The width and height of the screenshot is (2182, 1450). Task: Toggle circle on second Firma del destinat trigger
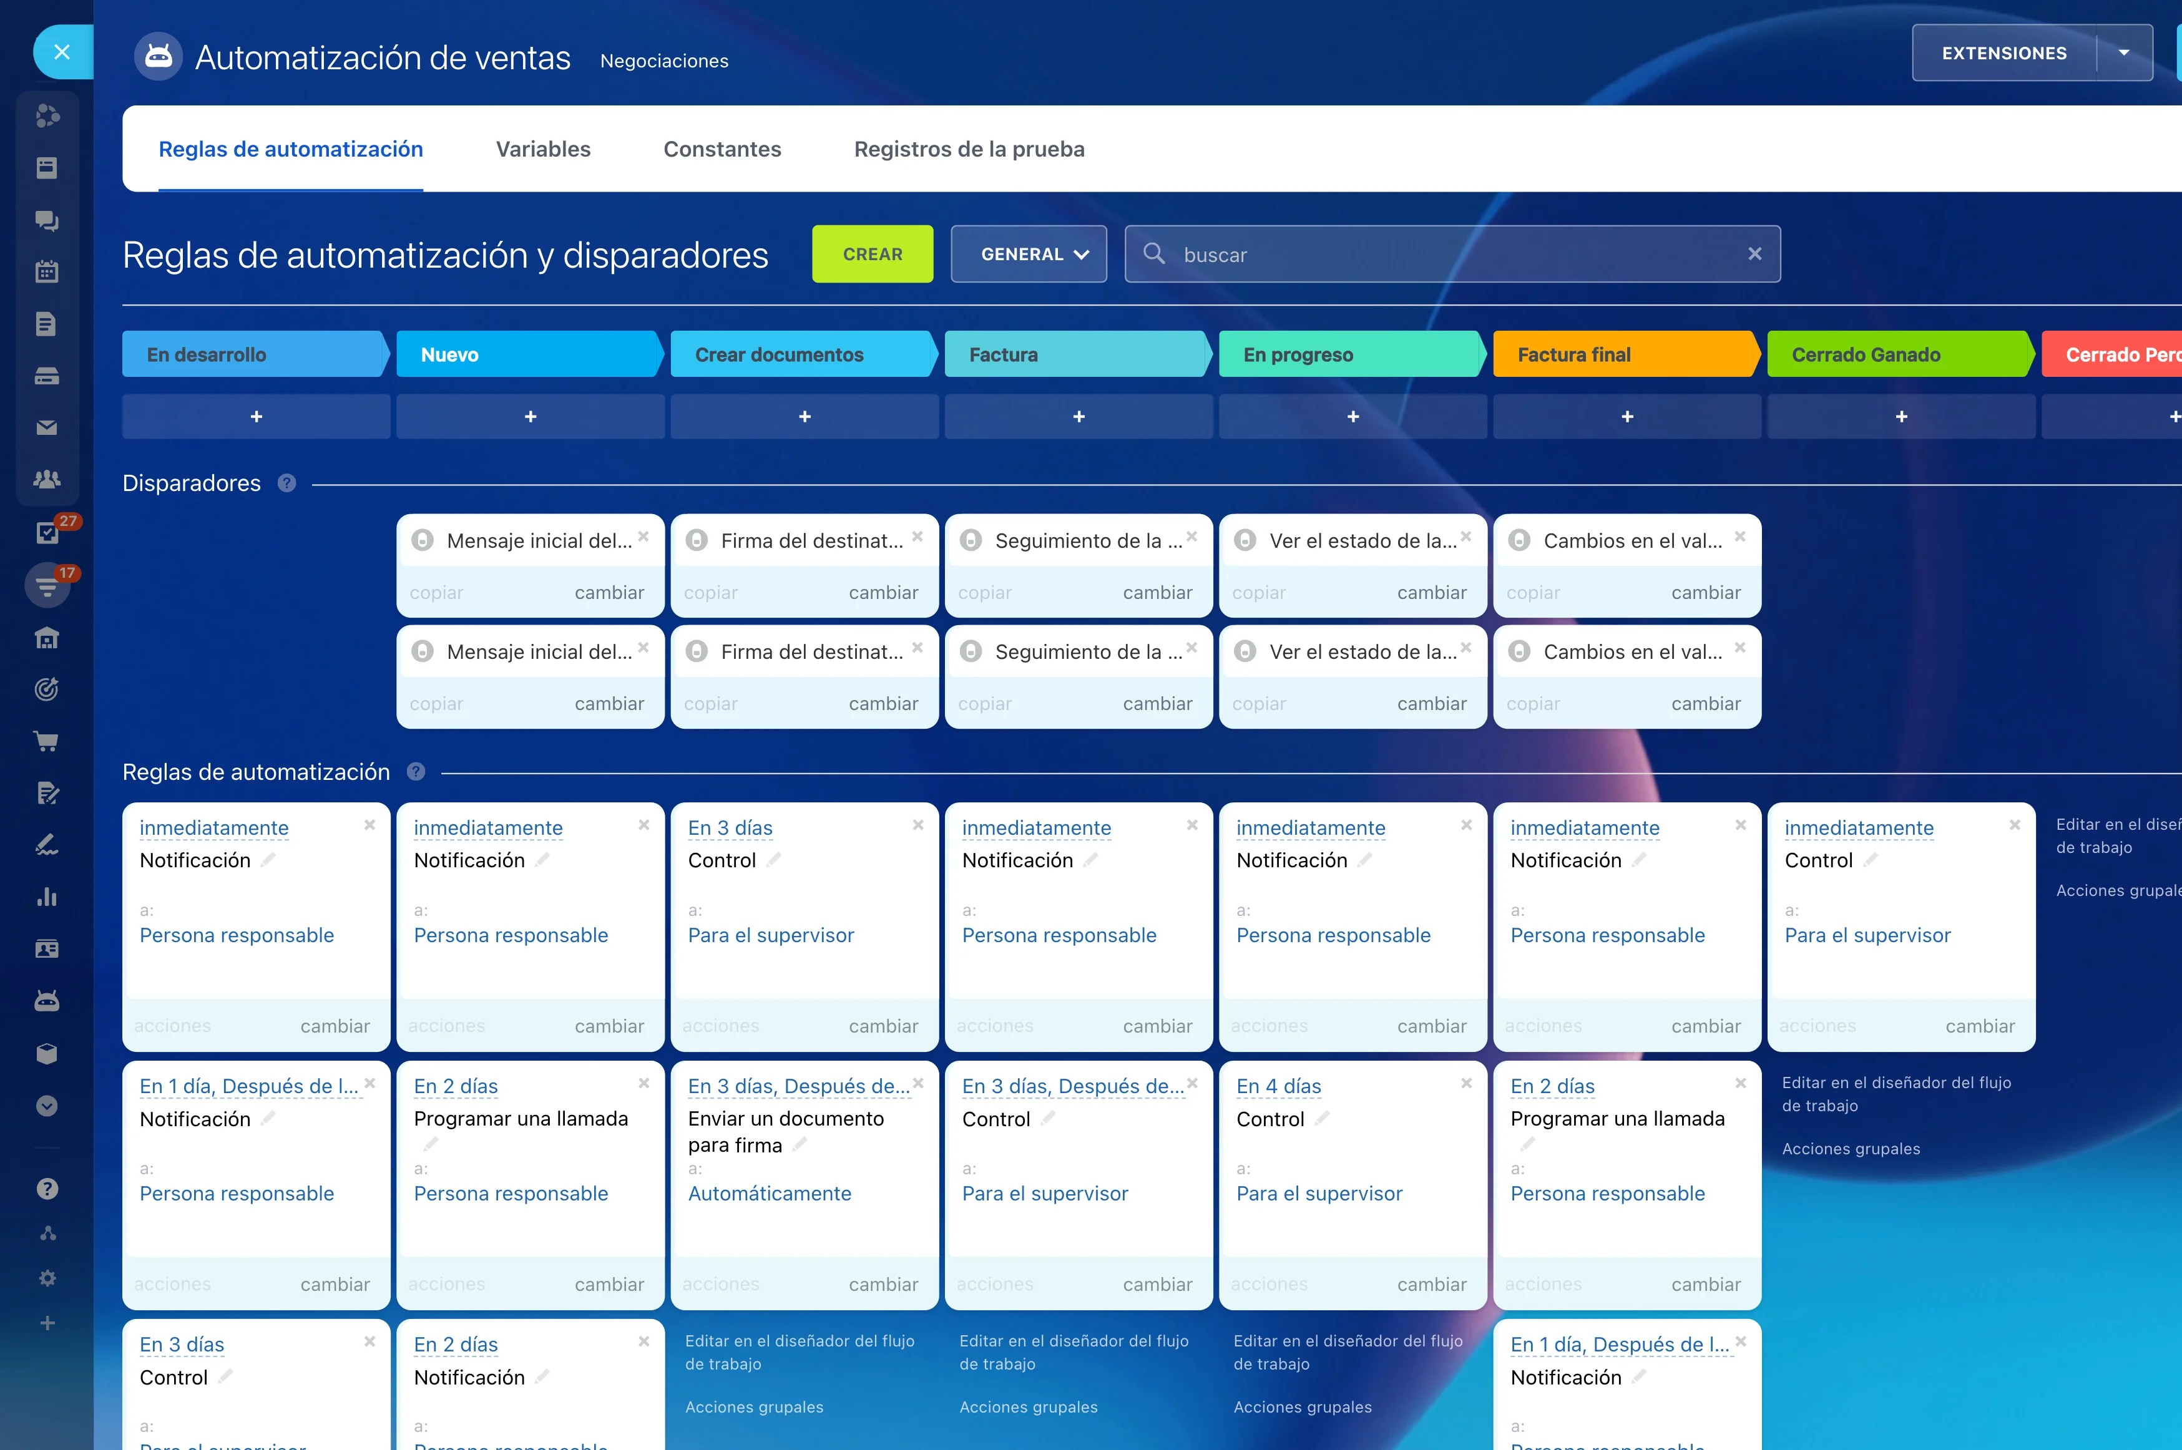[697, 652]
